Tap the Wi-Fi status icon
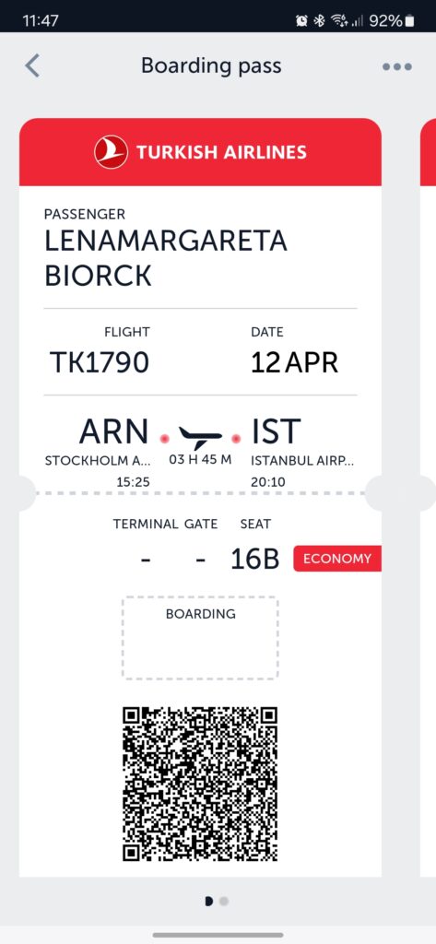436x944 pixels. (339, 21)
